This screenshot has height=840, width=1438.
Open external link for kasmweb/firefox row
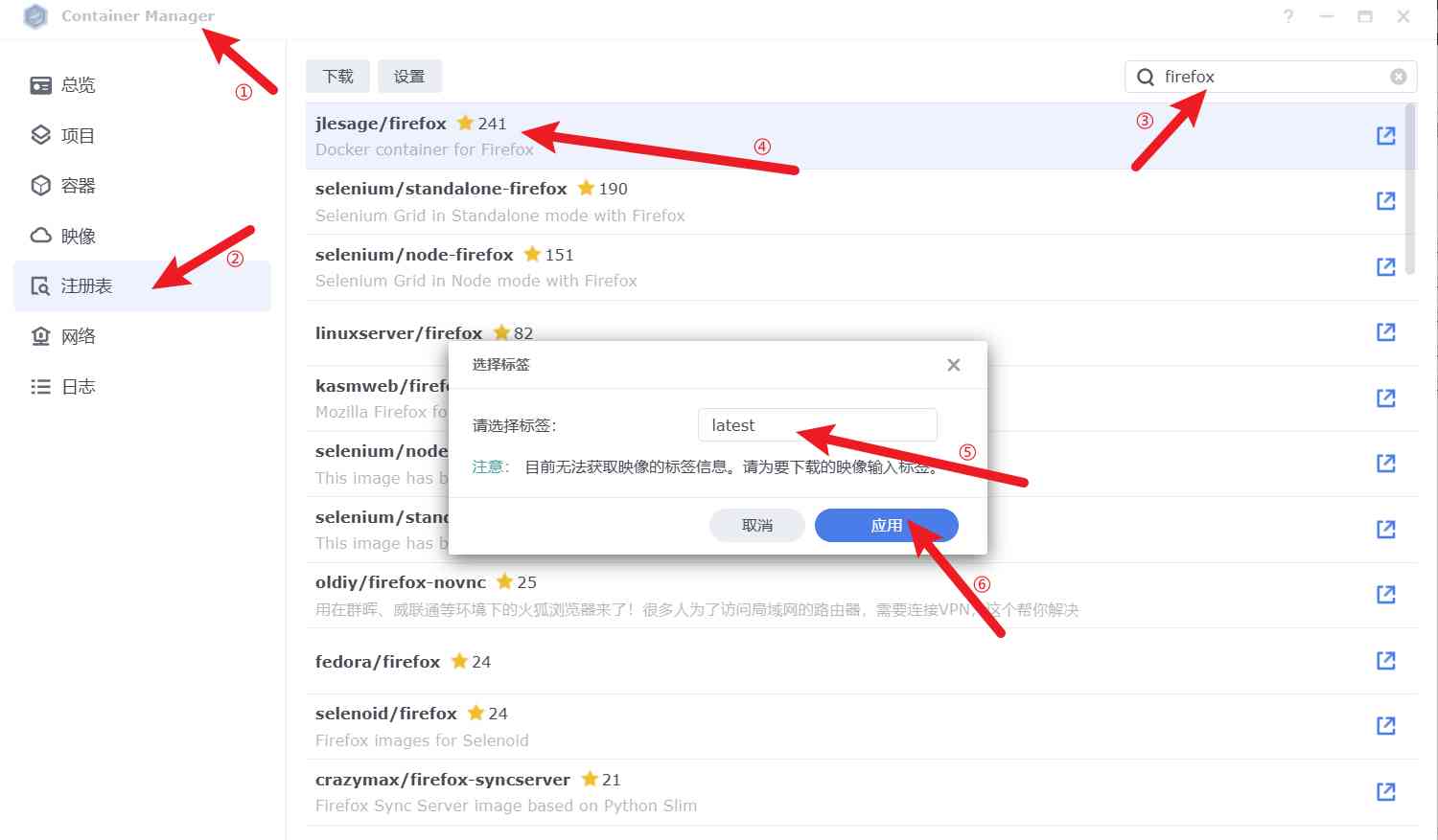pos(1386,398)
